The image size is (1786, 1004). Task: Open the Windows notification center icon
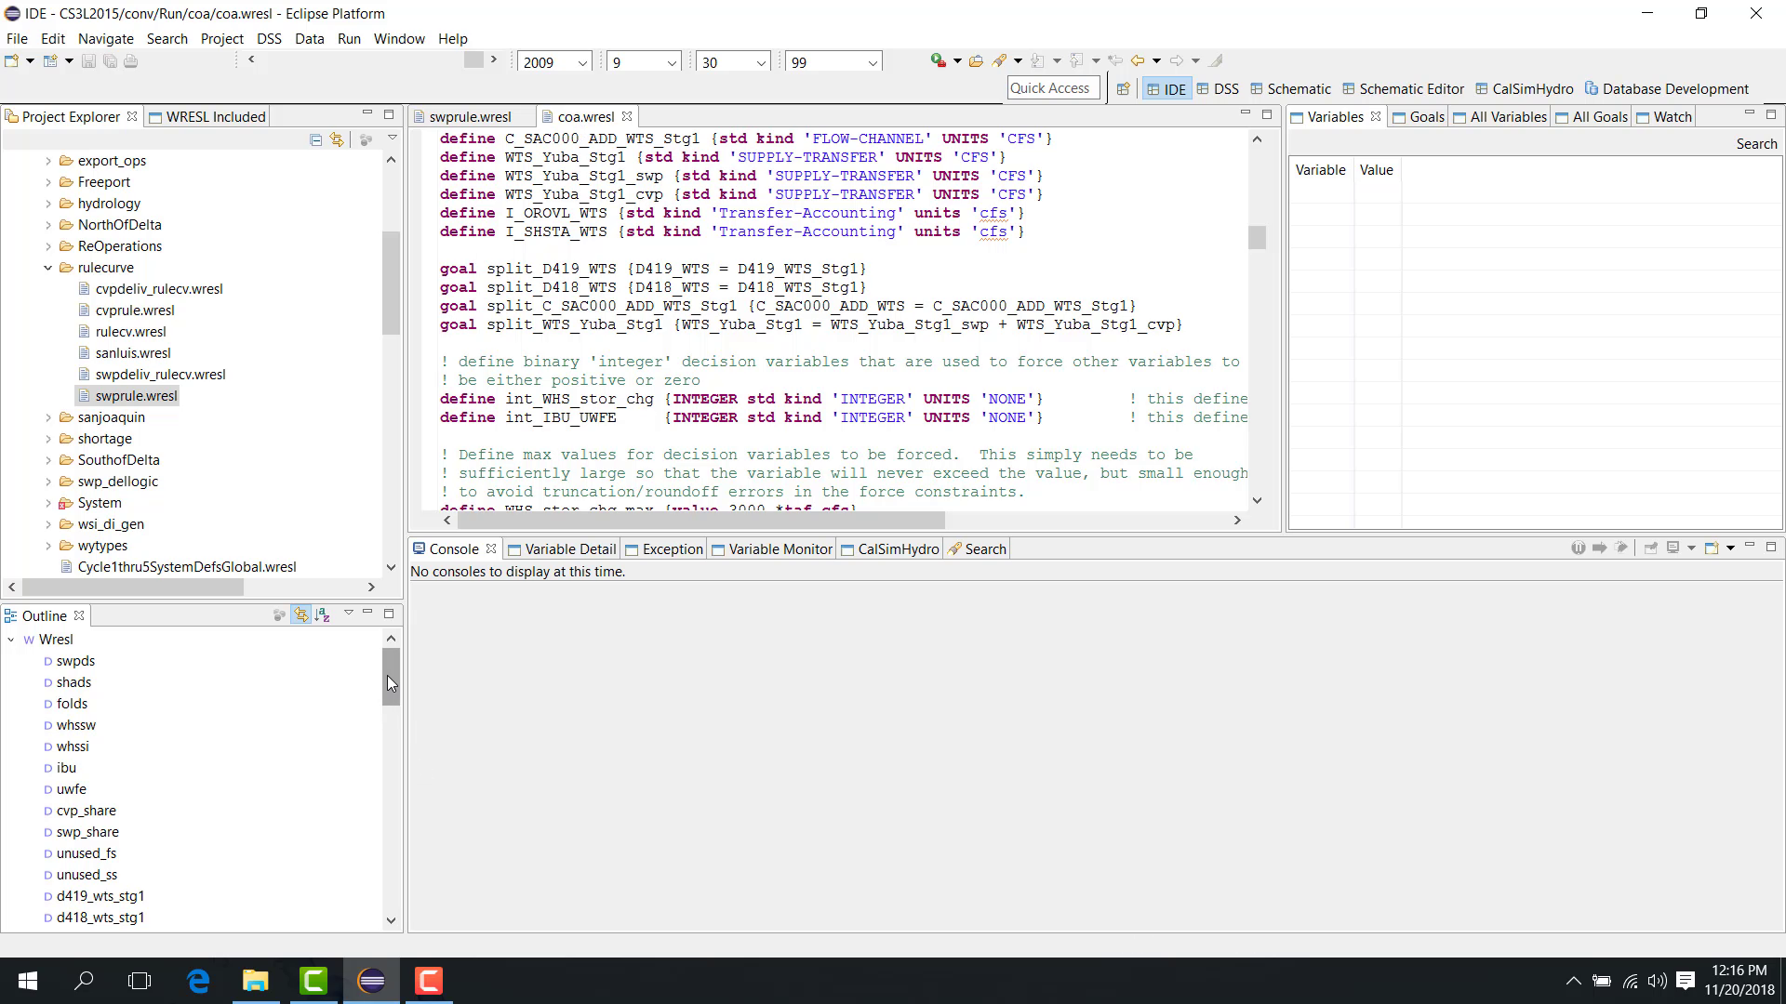(1686, 981)
